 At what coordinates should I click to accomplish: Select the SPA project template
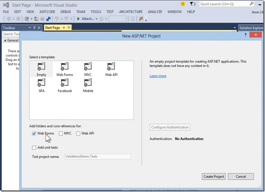[x=41, y=85]
